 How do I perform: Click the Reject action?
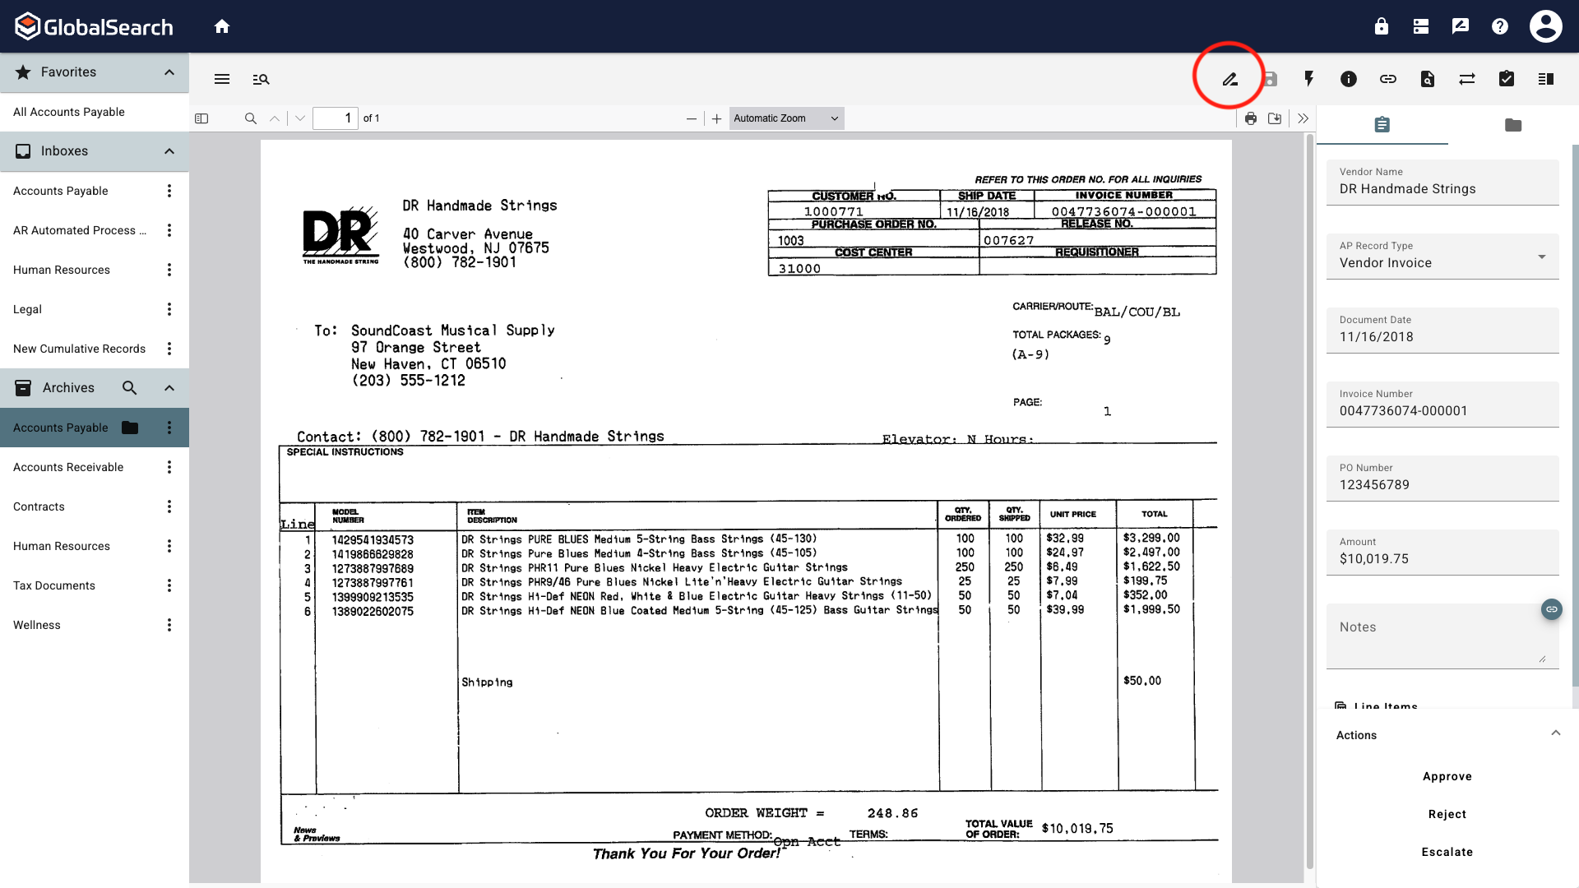1447,813
